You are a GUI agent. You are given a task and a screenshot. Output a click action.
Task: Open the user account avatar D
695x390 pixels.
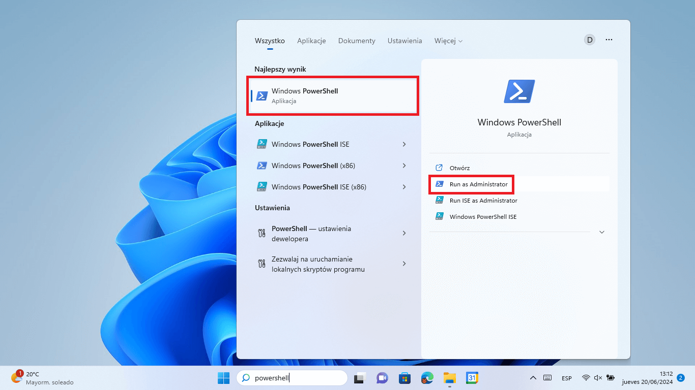tap(590, 40)
